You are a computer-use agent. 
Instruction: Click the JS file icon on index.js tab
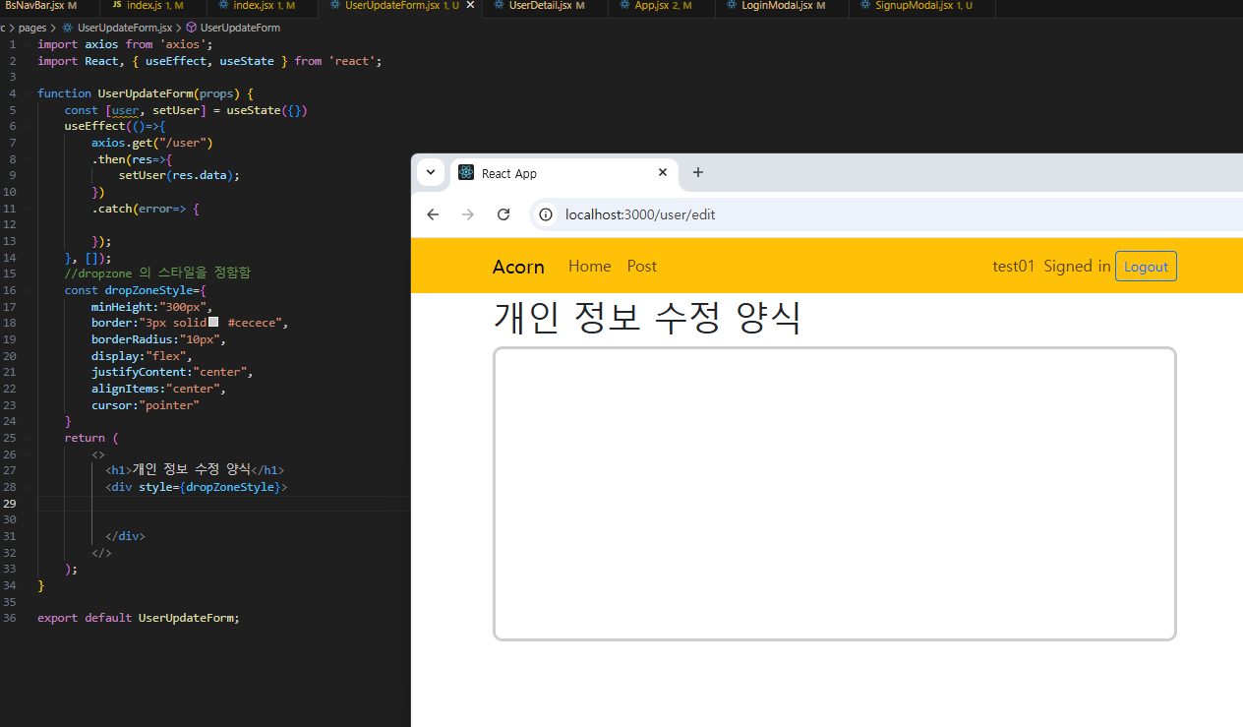tap(117, 6)
